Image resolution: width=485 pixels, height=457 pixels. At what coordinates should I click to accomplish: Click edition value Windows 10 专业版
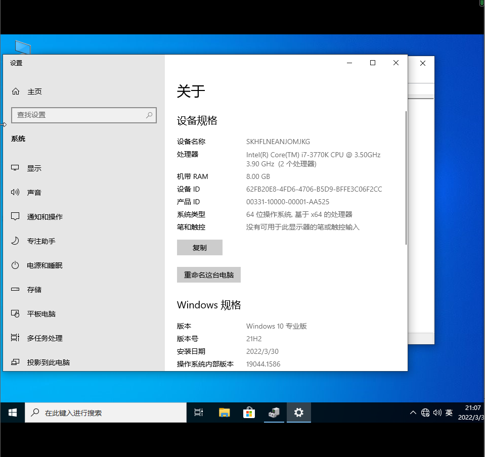pos(277,326)
